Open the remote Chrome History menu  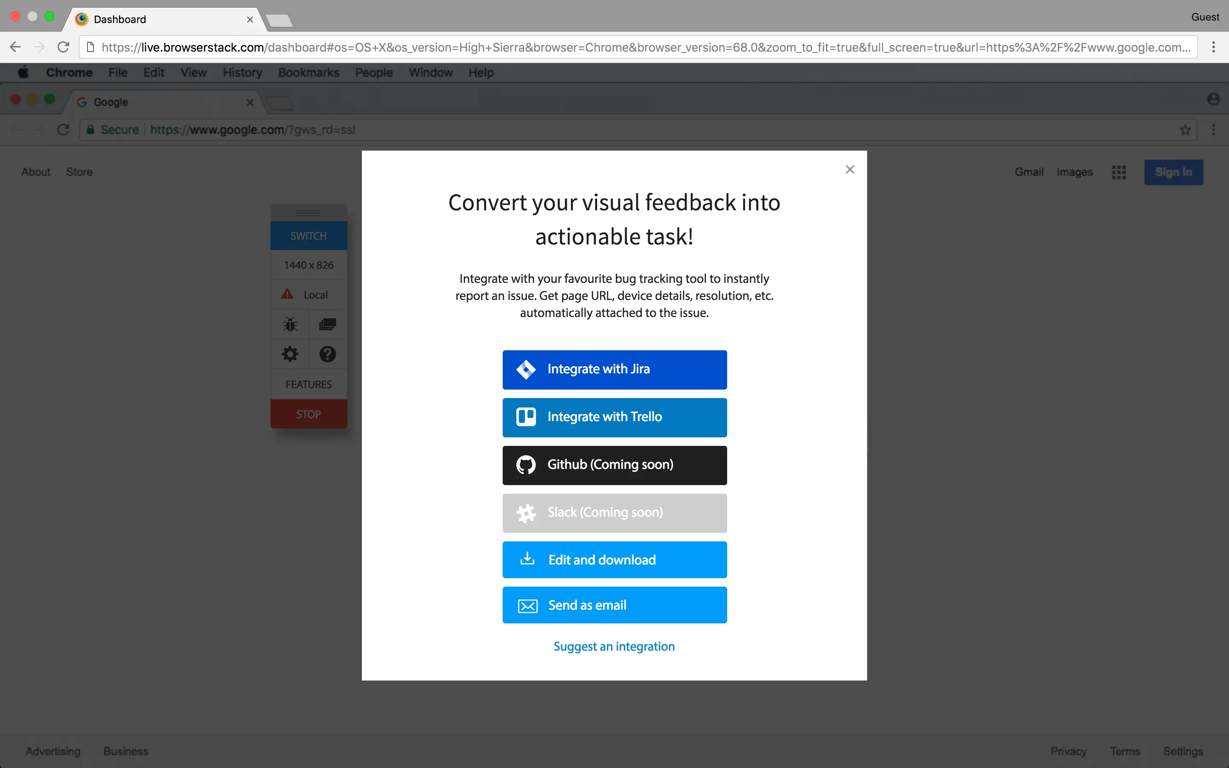242,73
